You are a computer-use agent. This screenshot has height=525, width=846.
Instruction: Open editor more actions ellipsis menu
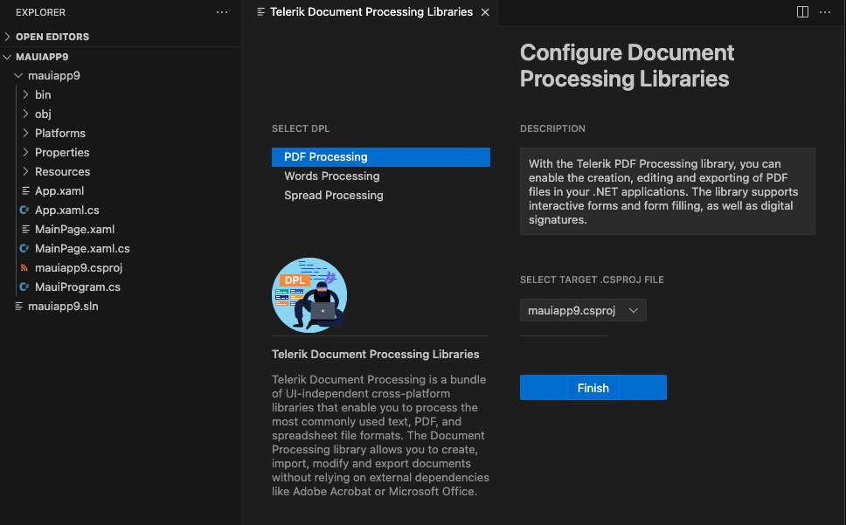point(825,12)
